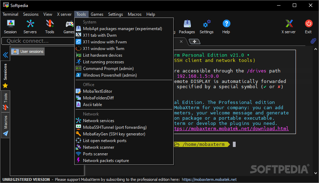Select the User sessions tree item
Image resolution: width=319 pixels, height=183 pixels.
pyautogui.click(x=28, y=51)
